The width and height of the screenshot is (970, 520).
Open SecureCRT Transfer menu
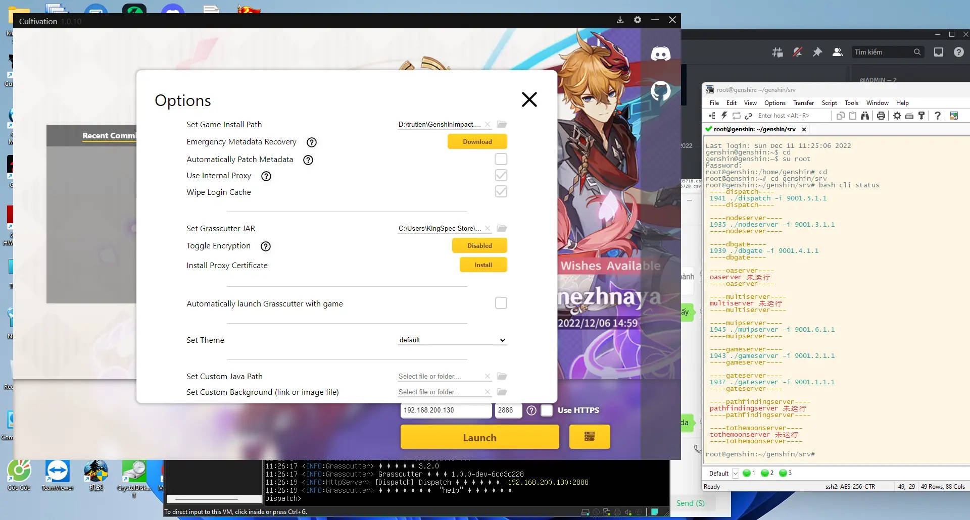(x=803, y=103)
